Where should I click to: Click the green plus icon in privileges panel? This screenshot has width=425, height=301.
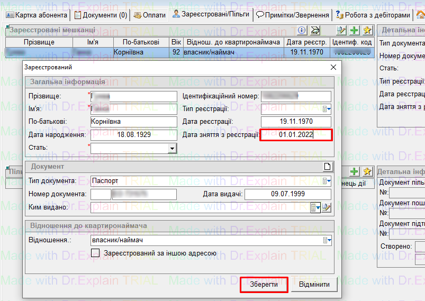(355, 171)
